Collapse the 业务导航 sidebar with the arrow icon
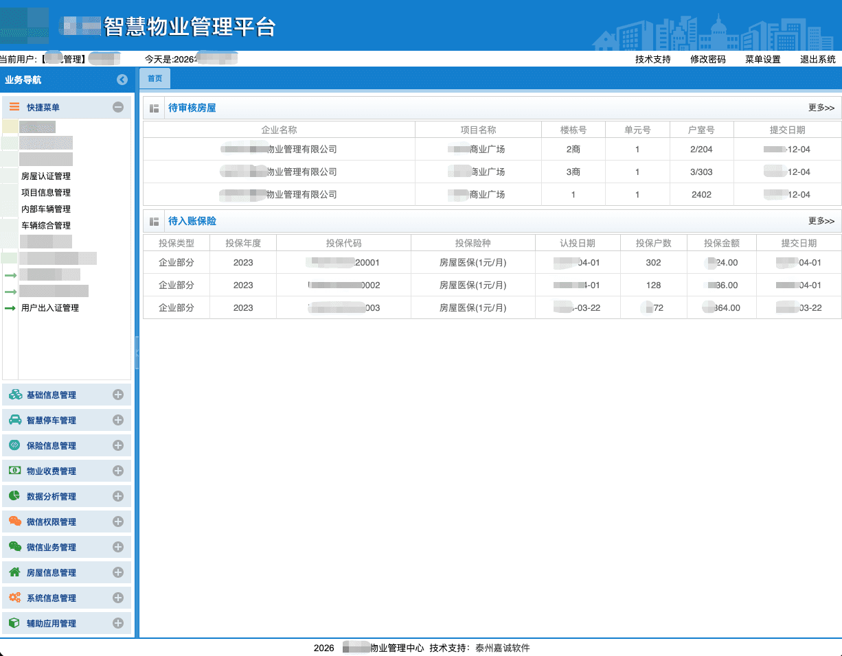Viewport: 842px width, 656px height. [x=122, y=80]
